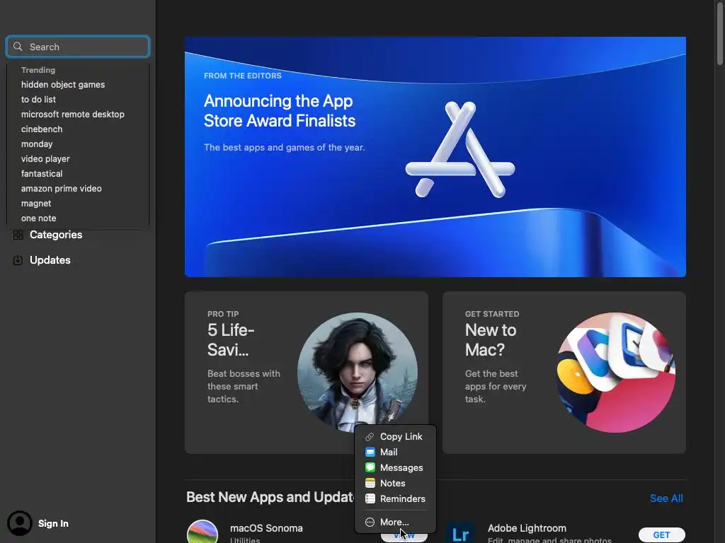Image resolution: width=725 pixels, height=543 pixels.
Task: Open macOS Sonoma app title
Action: tap(266, 528)
